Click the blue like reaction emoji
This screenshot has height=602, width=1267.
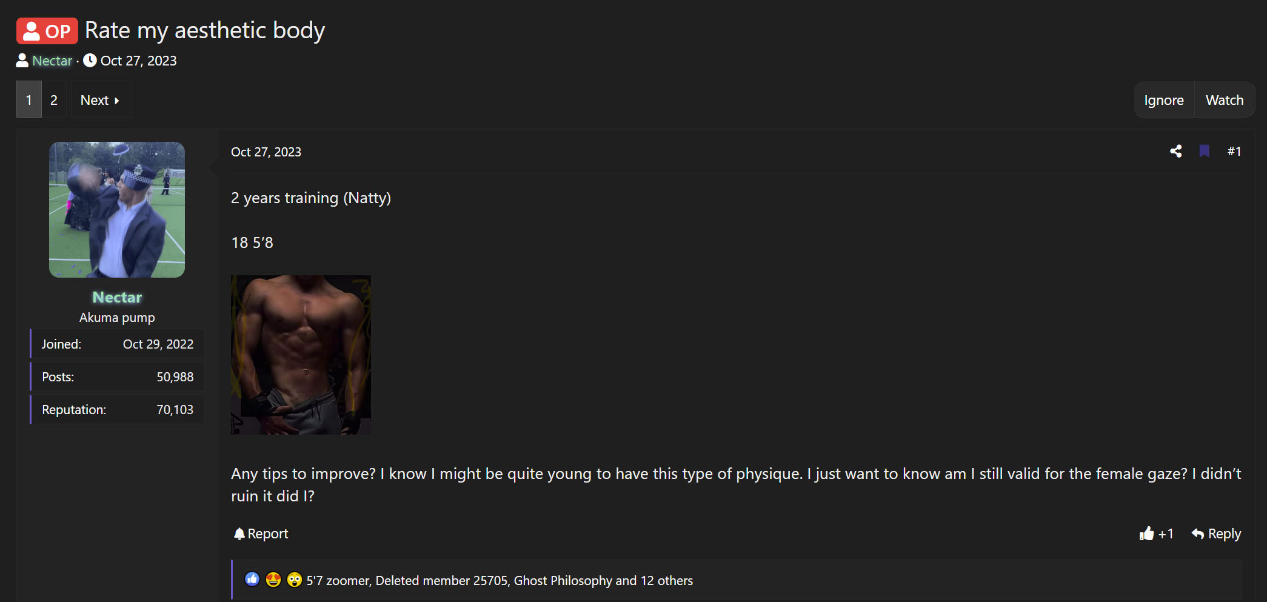click(x=252, y=580)
